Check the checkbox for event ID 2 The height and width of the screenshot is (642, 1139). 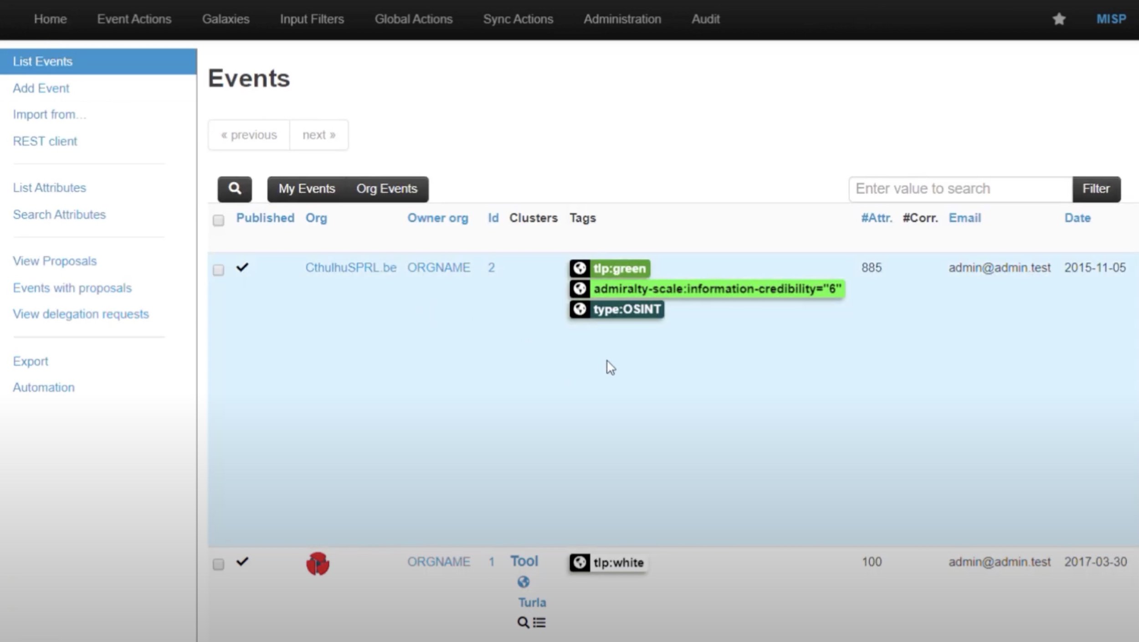219,270
